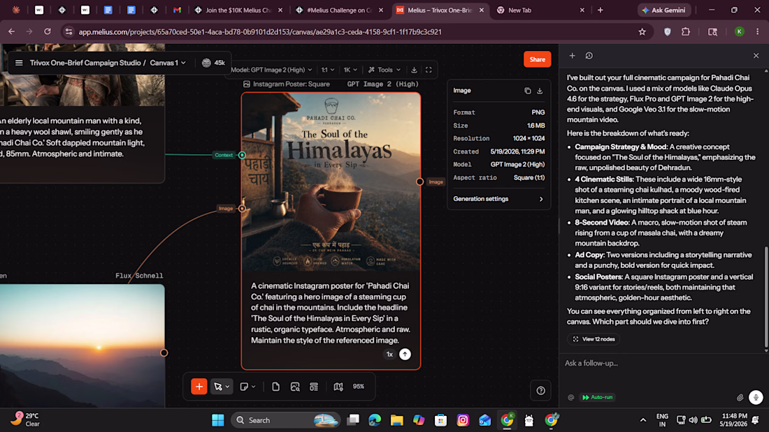Open the Tools dropdown menu
The width and height of the screenshot is (769, 432).
384,70
